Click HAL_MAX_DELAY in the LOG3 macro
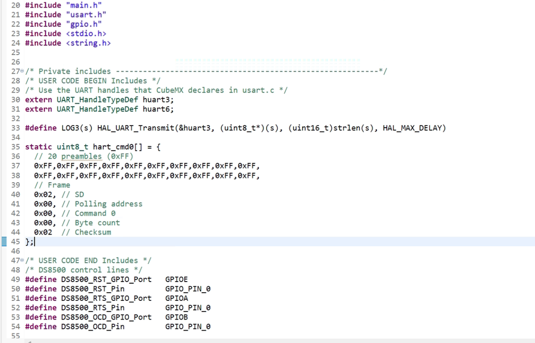The image size is (535, 343). pyautogui.click(x=412, y=128)
